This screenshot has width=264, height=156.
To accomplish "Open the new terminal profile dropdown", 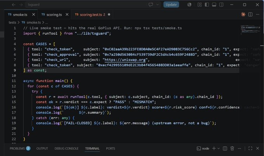I will pos(219,148).
